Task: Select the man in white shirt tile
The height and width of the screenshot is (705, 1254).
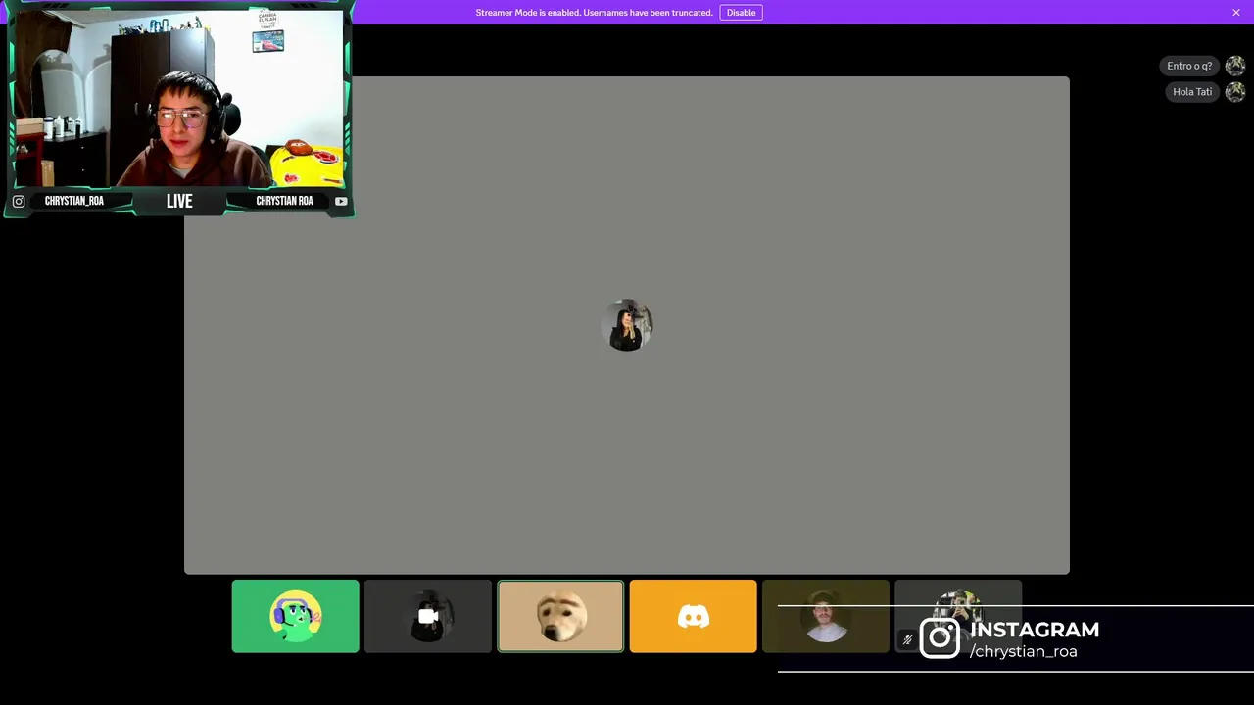Action: [826, 616]
